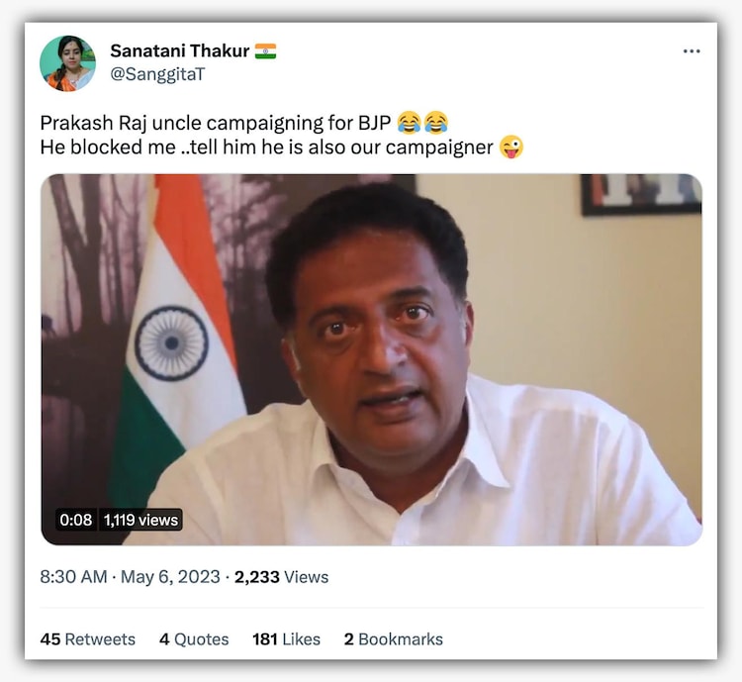Image resolution: width=742 pixels, height=682 pixels.
Task: Show the 45 Retweets list
Action: point(87,639)
